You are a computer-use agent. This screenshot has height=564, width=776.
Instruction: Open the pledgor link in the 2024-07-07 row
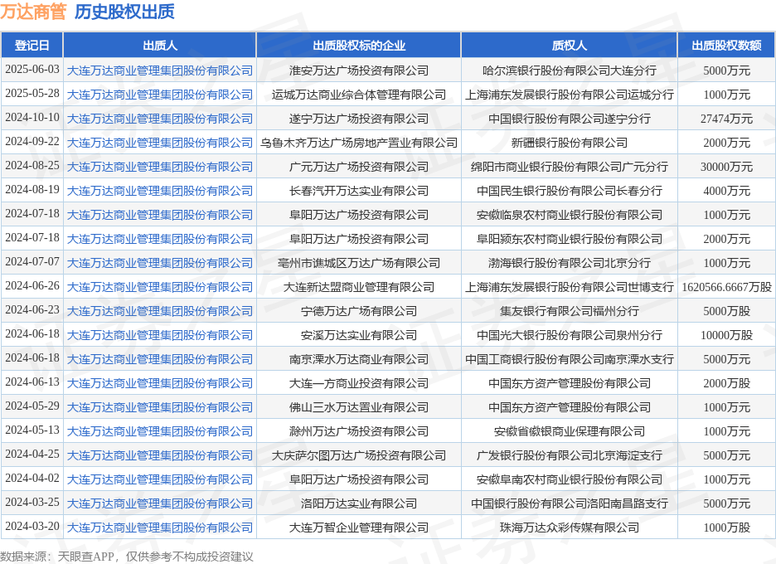(160, 263)
